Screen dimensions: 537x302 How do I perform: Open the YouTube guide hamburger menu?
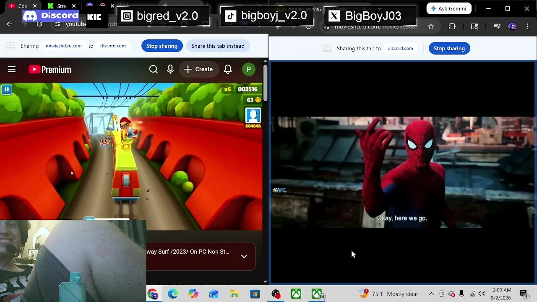[x=12, y=69]
